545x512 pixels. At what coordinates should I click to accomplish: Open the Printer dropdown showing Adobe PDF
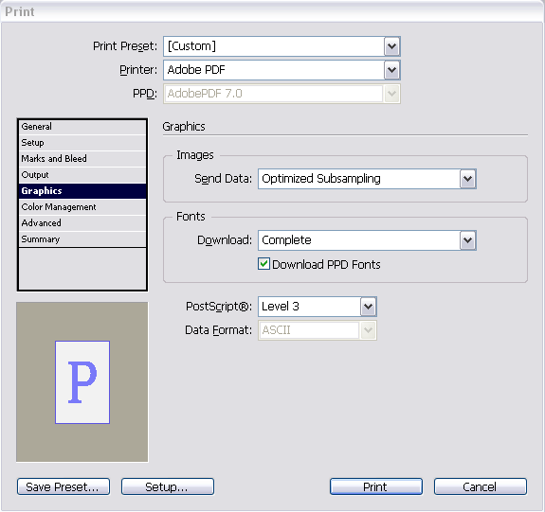pos(282,70)
